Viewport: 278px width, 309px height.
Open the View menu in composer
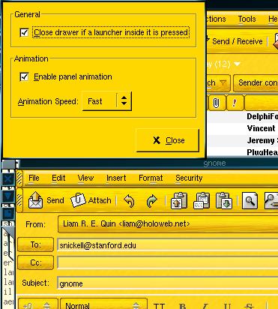(85, 178)
